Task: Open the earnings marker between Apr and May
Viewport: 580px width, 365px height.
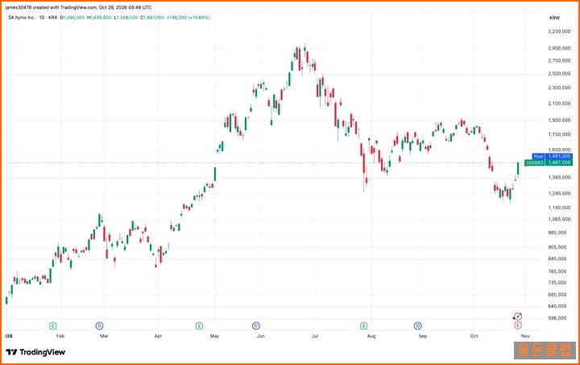Action: tap(200, 326)
